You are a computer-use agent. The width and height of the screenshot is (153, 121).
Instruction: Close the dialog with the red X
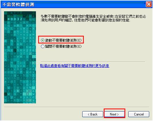(149, 4)
